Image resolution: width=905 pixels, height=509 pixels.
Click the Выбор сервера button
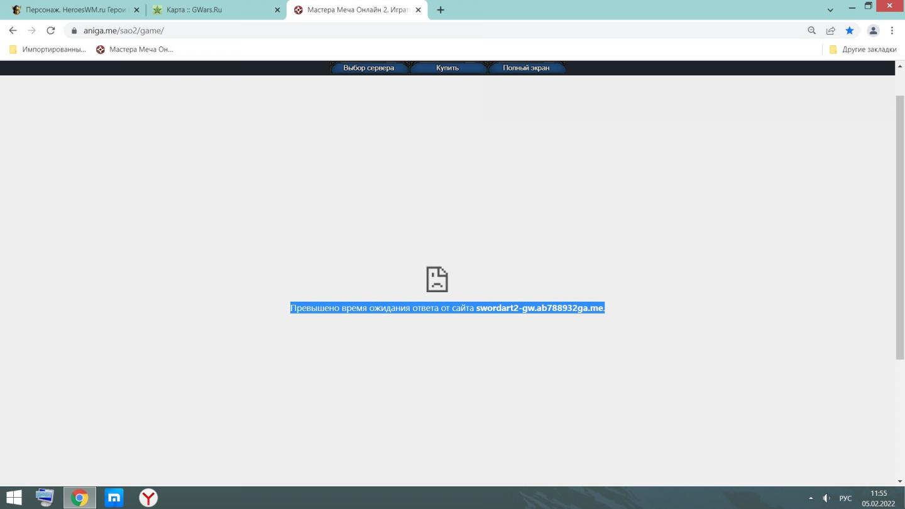coord(369,68)
